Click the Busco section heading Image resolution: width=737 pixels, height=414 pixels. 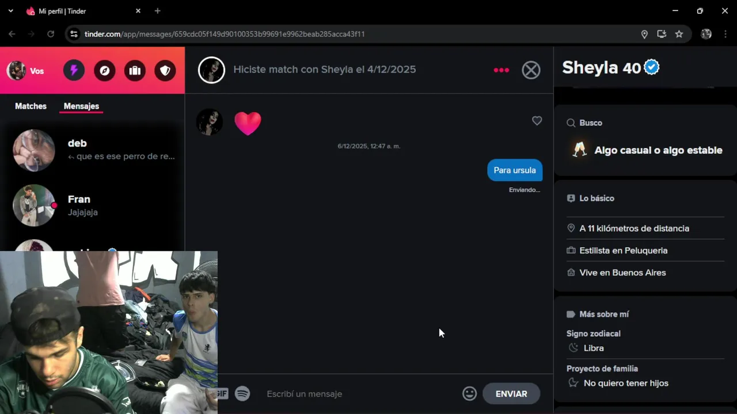coord(591,123)
